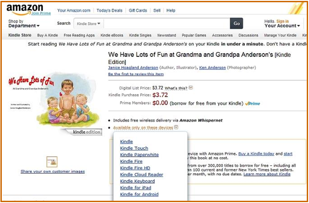Collapse the available devices arrow icon
The image size is (309, 203).
(176, 127)
